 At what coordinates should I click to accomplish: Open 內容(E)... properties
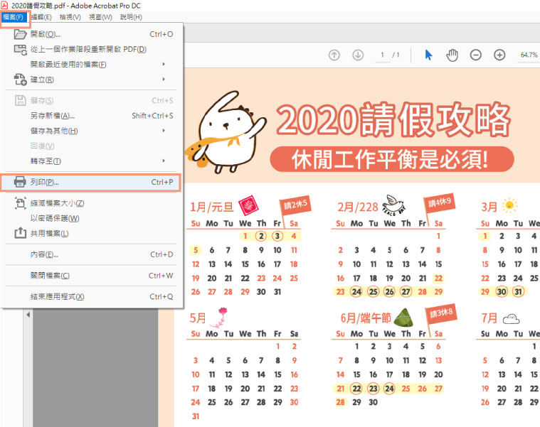pyautogui.click(x=91, y=255)
